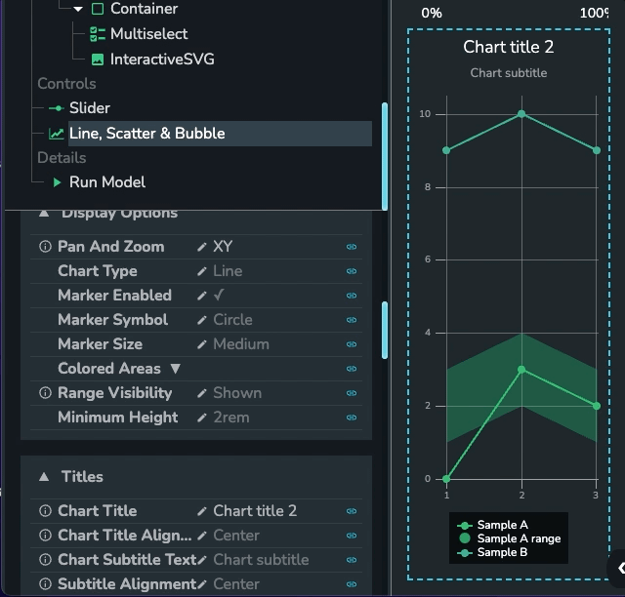Image resolution: width=625 pixels, height=597 pixels.
Task: Click the Slider component icon in the tree
Action: [x=57, y=108]
